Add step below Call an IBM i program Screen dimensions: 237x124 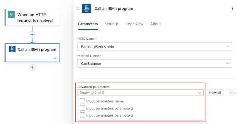[32, 68]
